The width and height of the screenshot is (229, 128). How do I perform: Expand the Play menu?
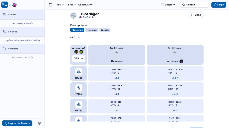(x=60, y=5)
